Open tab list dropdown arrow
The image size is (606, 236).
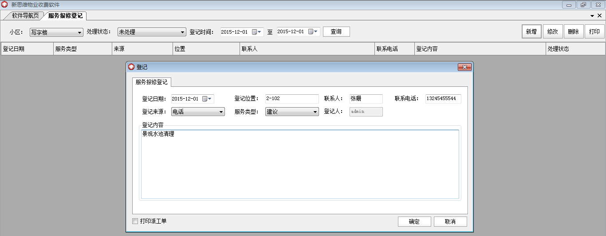click(592, 15)
